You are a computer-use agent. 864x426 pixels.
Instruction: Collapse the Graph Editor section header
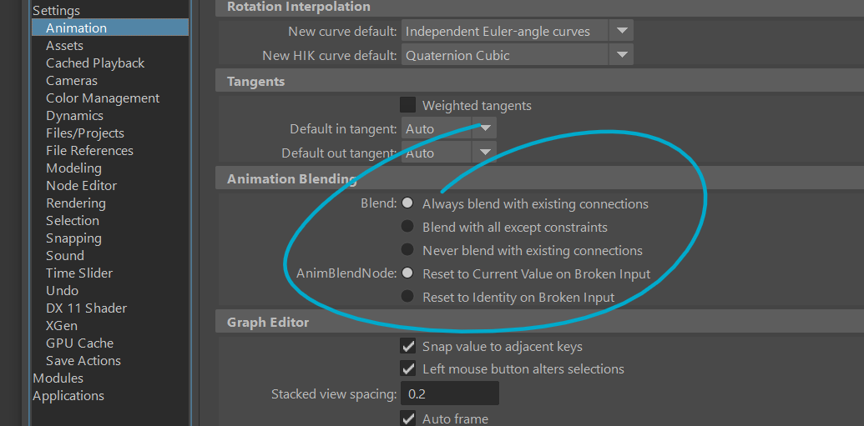(x=540, y=323)
